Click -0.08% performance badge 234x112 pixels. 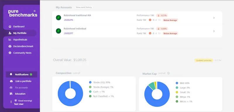tap(162, 29)
